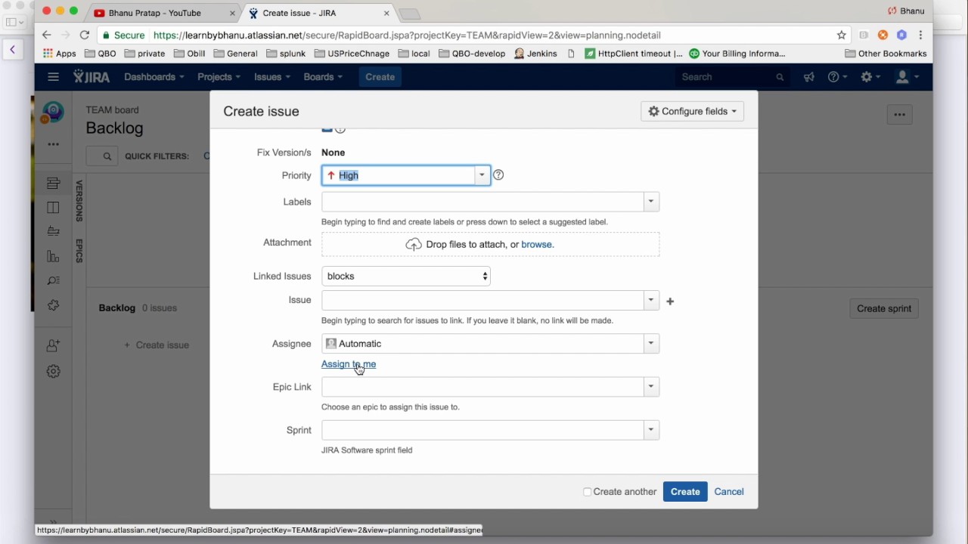Open the JIRA hamburger menu
The image size is (968, 544).
[x=53, y=76]
